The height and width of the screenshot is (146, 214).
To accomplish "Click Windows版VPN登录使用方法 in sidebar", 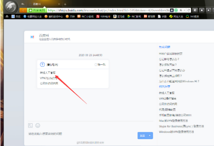I will tap(177, 132).
